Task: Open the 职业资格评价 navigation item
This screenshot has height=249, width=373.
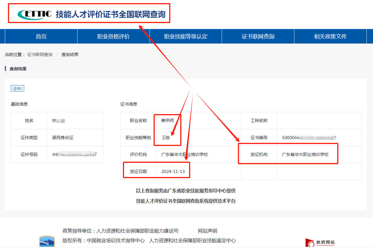Action: pyautogui.click(x=113, y=36)
